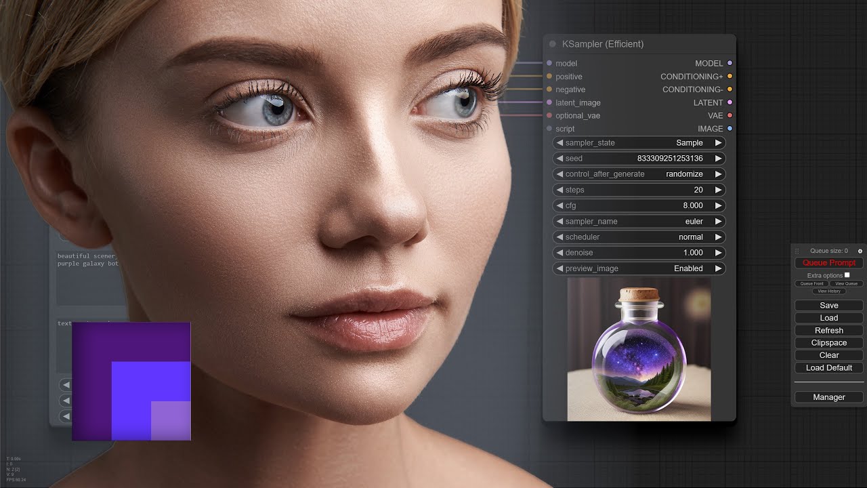867x488 pixels.
Task: Open the sampler_state combo showing Sample
Action: pos(639,143)
